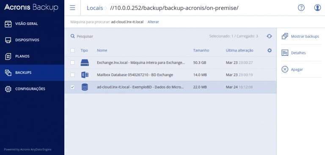
Task: Click the Configurações gear icon in sidebar
Action: 8,89
